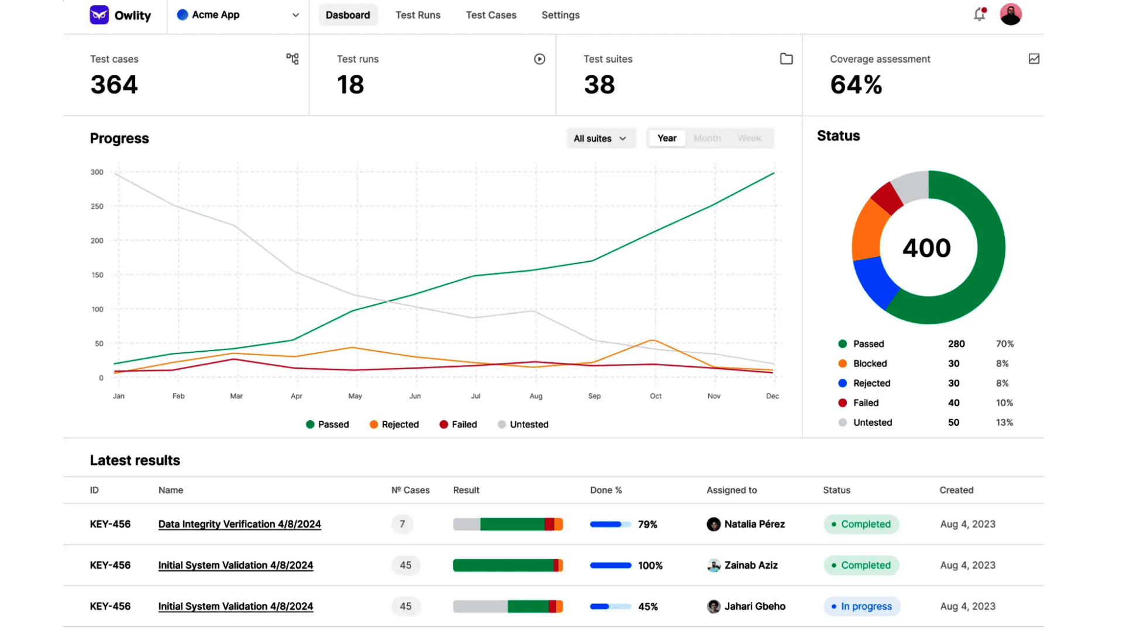Switch the Progress chart to Month view
The image size is (1123, 631).
click(707, 138)
